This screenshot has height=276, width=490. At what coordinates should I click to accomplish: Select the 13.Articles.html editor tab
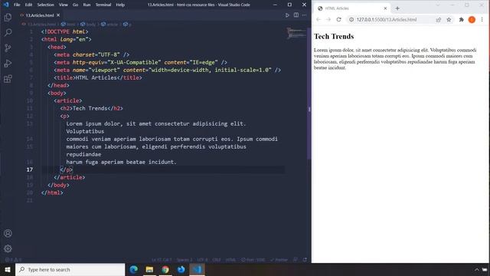[39, 15]
